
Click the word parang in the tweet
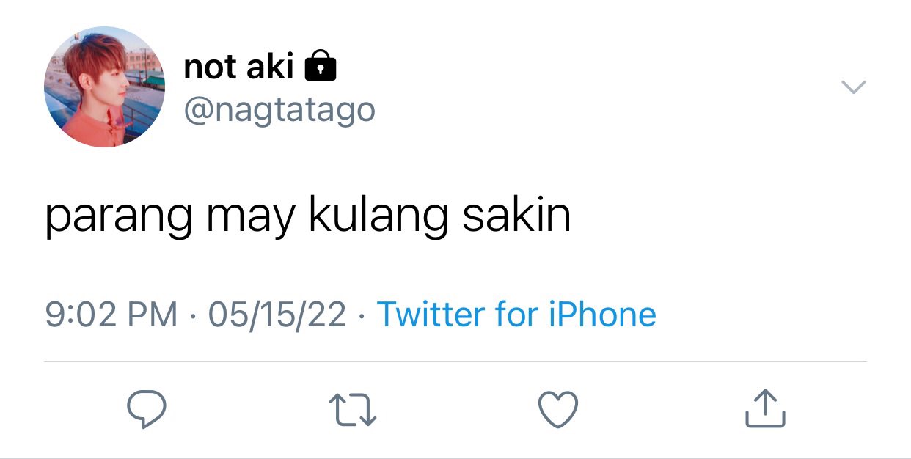click(x=119, y=218)
